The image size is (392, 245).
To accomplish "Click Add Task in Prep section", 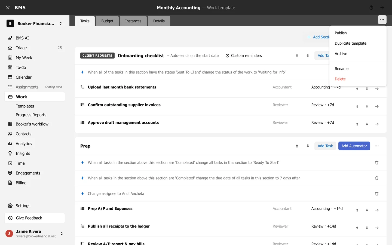I will coord(325,146).
